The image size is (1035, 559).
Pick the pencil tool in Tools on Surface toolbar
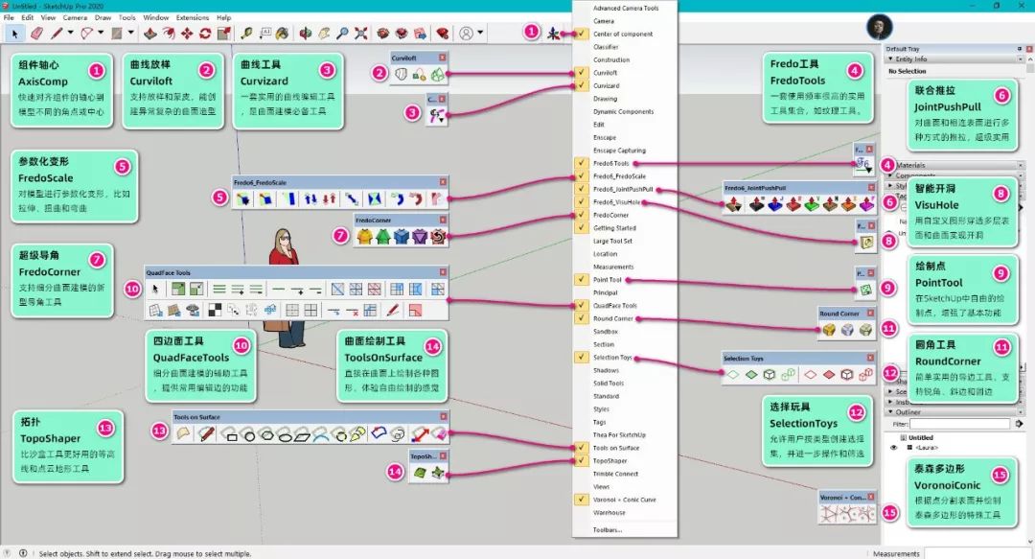[x=207, y=431]
